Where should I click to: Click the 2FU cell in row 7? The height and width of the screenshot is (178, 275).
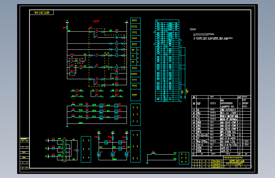[x=202, y=132]
